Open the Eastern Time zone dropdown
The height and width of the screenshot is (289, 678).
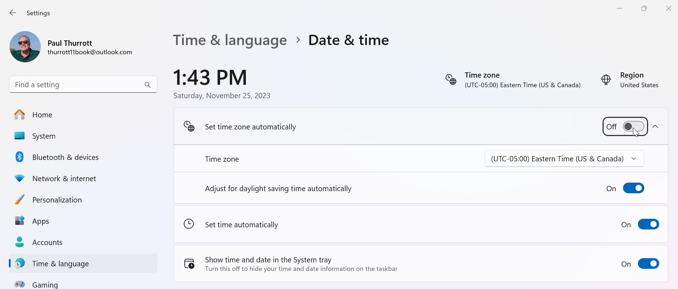(x=564, y=159)
